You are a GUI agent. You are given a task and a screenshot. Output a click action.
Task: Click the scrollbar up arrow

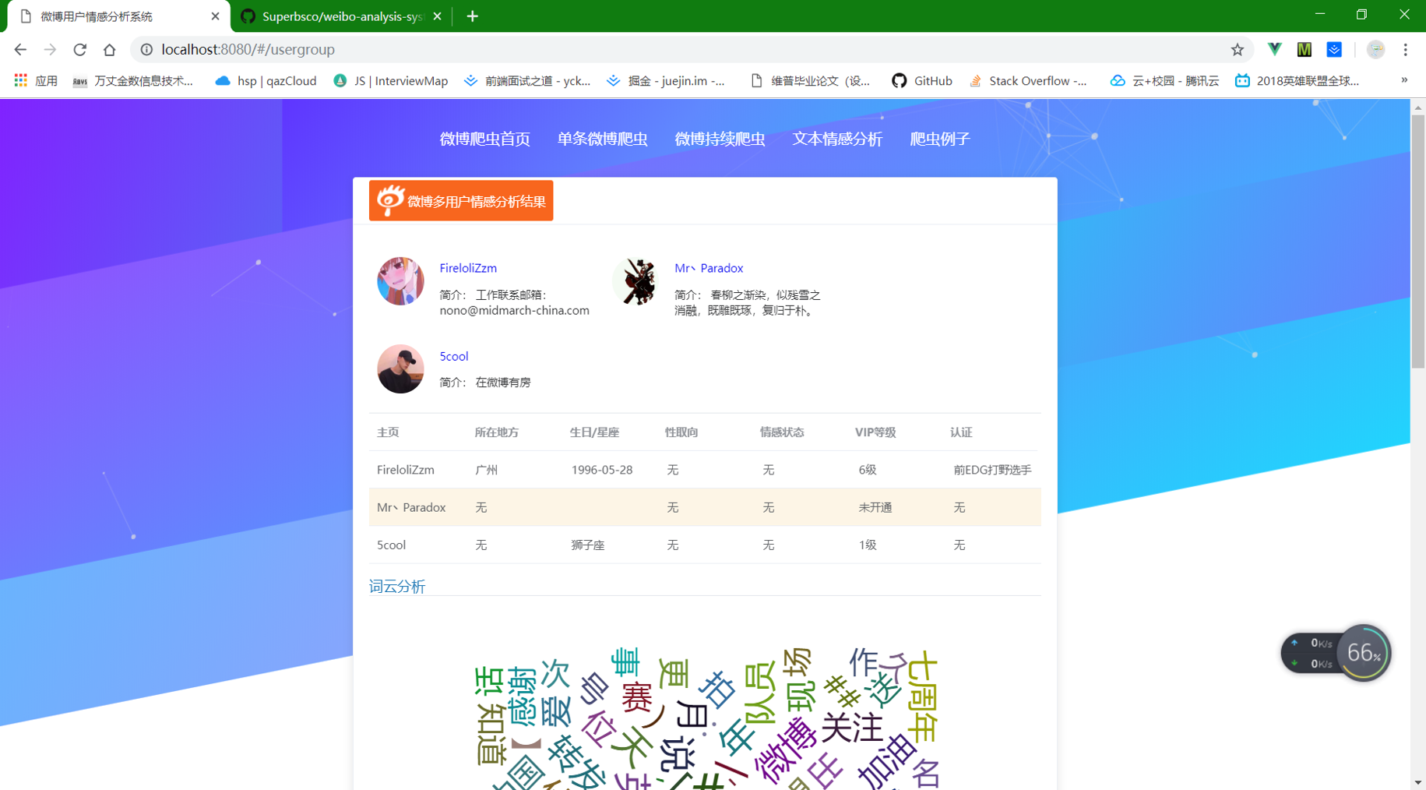[1417, 107]
